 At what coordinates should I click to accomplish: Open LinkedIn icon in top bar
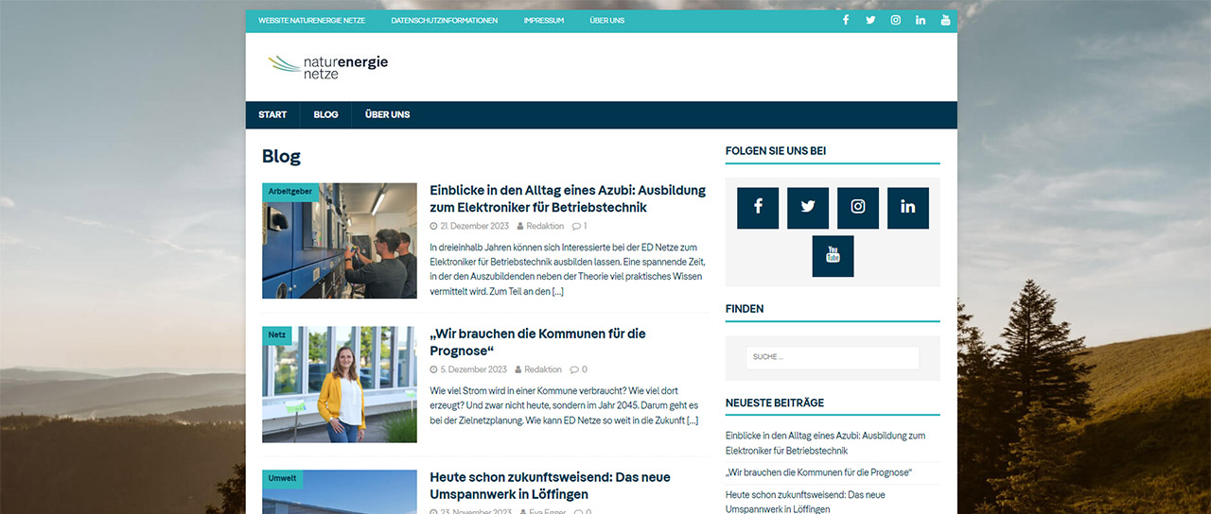921,20
